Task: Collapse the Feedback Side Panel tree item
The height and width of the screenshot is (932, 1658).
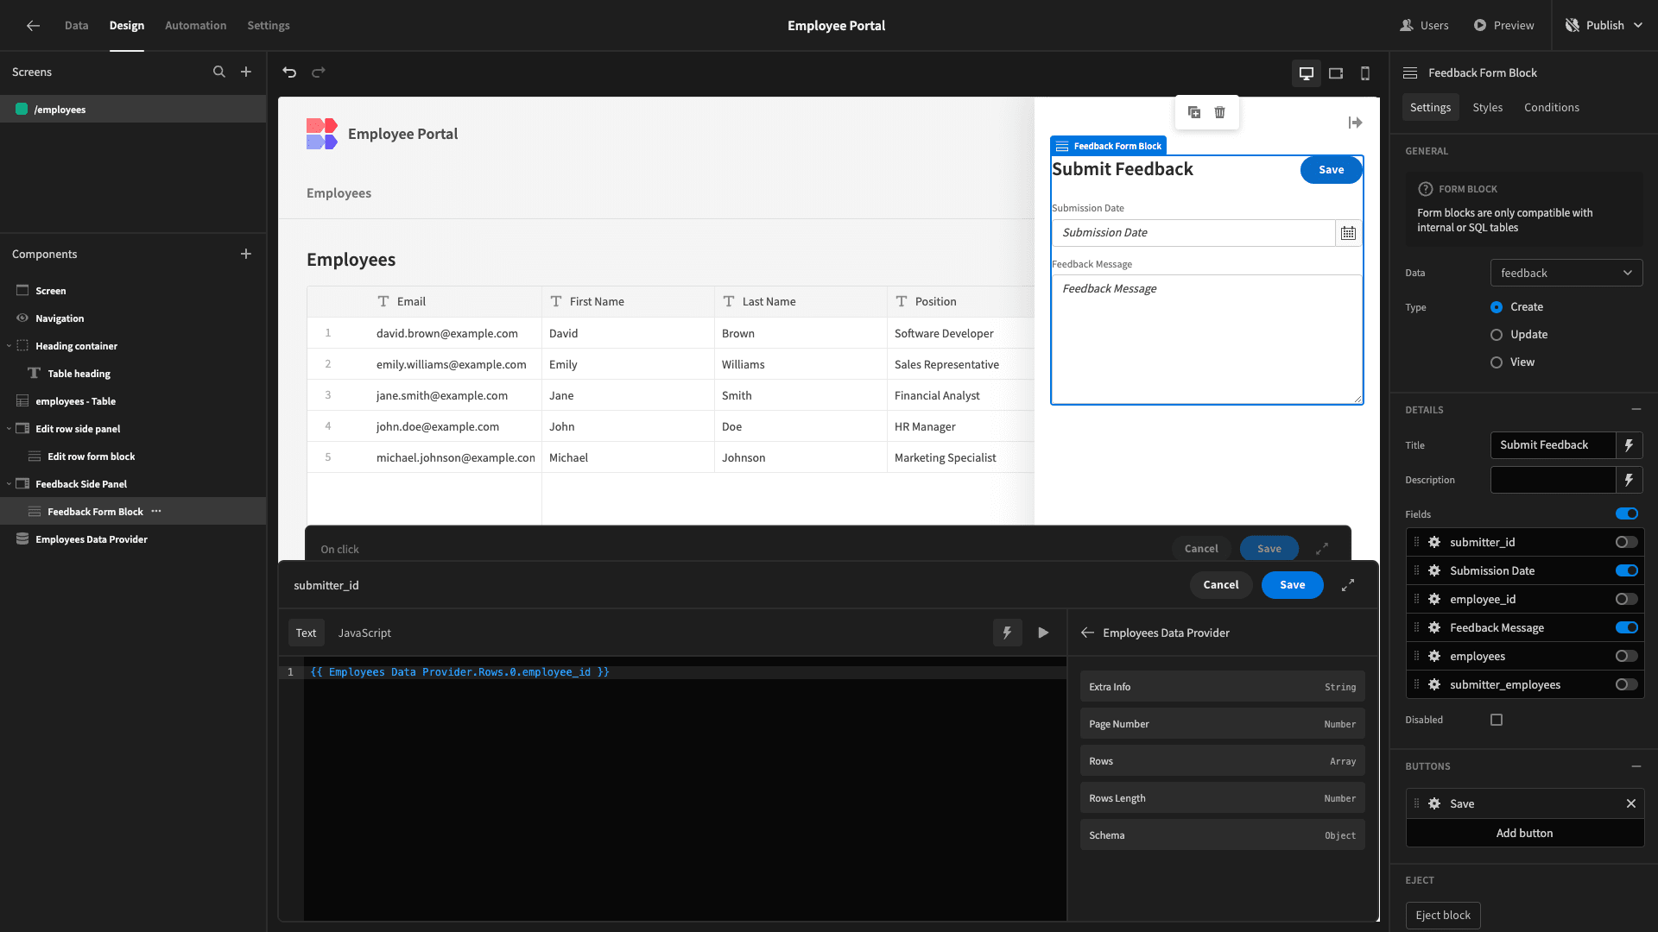Action: tap(9, 484)
